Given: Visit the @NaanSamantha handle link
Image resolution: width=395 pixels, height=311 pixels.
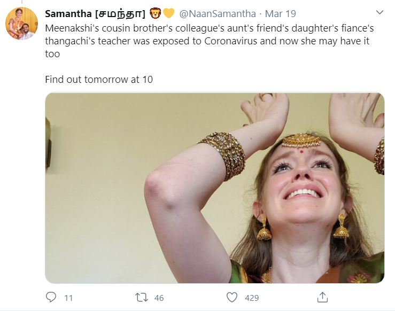Looking at the screenshot, I should coord(217,13).
